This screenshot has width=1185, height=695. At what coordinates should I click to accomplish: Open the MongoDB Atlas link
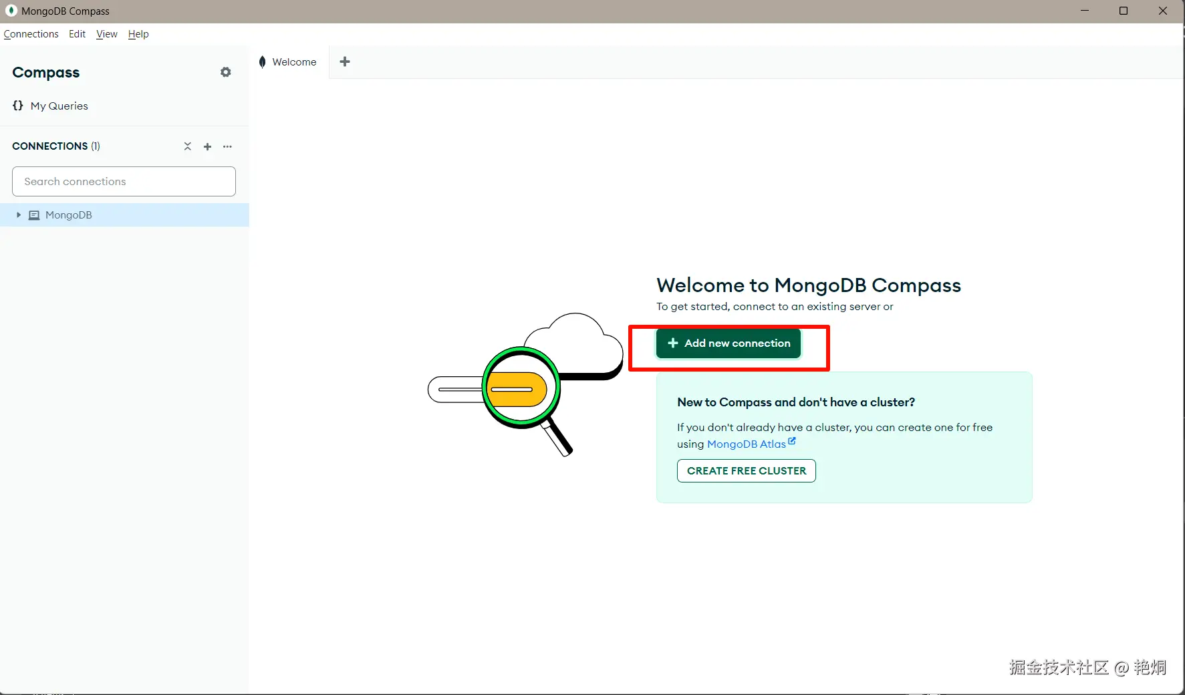coord(747,444)
